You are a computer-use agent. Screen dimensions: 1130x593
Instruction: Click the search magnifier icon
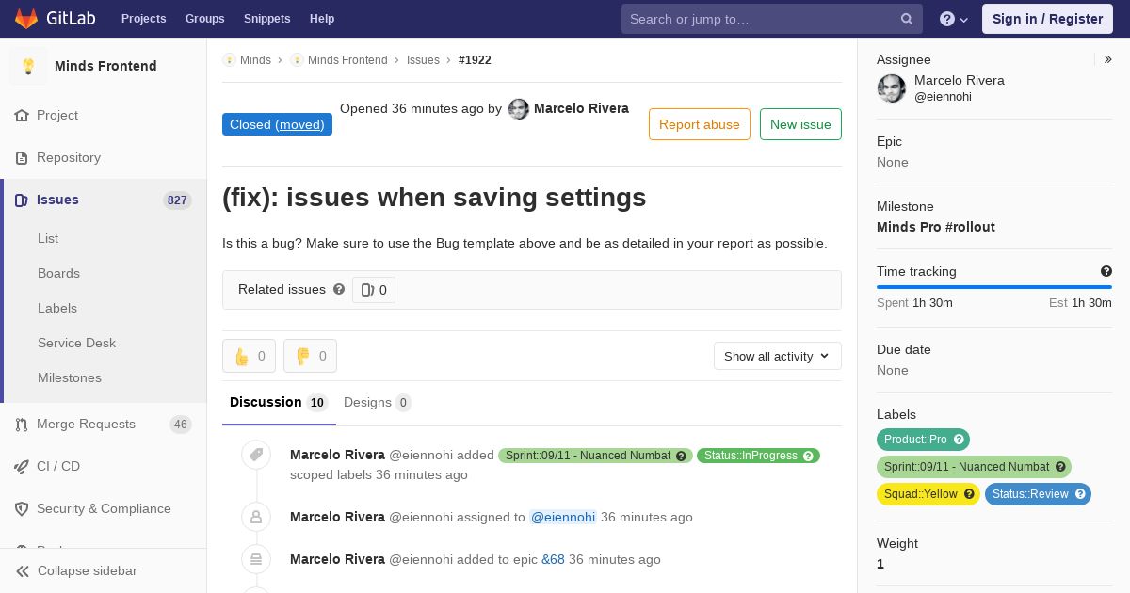pyautogui.click(x=907, y=19)
